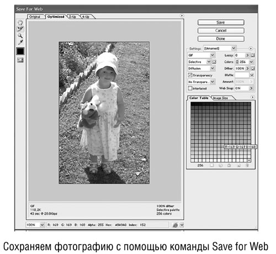Open the Selective palette dropdown
This screenshot has width=276, height=254.
(x=199, y=62)
